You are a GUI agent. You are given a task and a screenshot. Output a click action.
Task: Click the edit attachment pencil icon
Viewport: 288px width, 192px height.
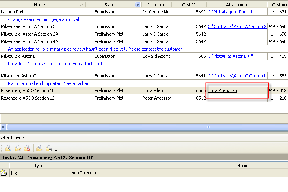pos(17,149)
